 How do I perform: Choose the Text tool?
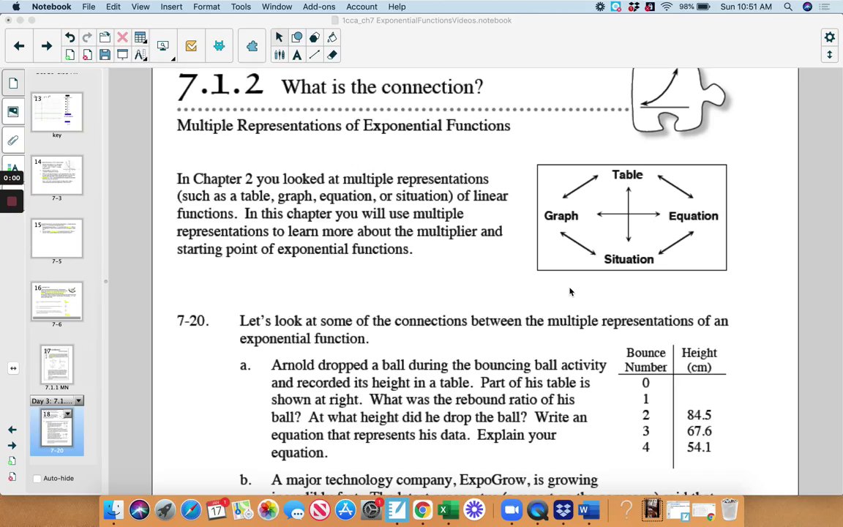point(297,55)
